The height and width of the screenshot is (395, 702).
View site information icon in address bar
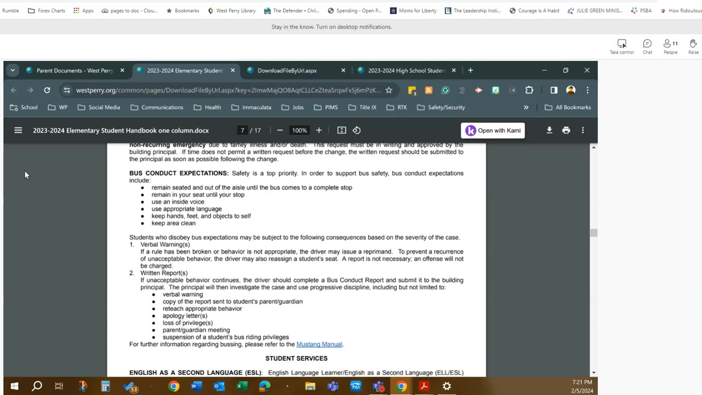tap(66, 90)
